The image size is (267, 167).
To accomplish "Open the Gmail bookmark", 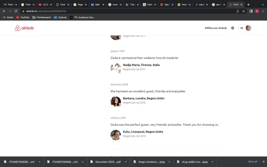I will pos(8,17).
